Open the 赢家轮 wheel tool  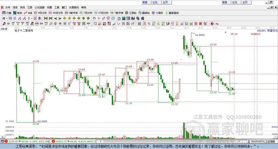coord(144,13)
